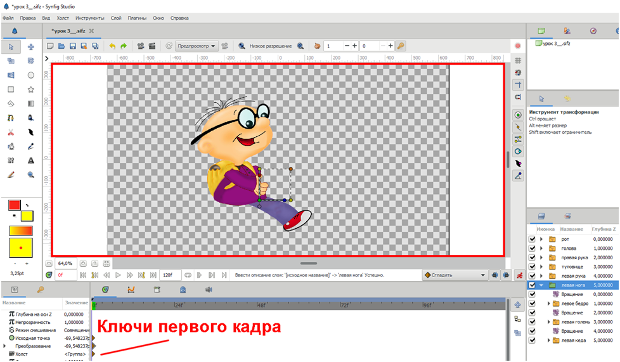Viewport: 620px width, 362px height.
Task: Select the Circle tool
Action: pyautogui.click(x=31, y=75)
